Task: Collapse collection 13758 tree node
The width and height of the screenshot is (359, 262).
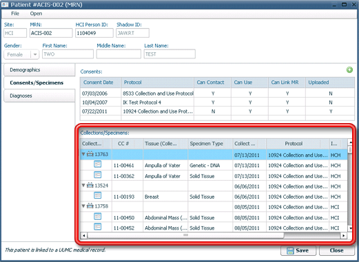Action: click(83, 206)
